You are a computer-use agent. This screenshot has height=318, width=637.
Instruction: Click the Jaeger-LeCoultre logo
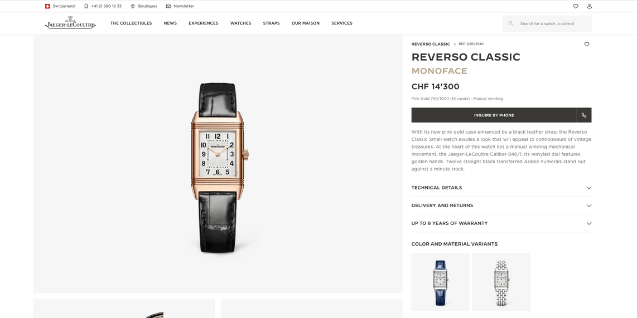[x=70, y=23]
